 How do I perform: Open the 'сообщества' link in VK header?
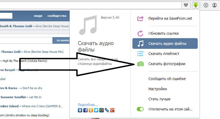pyautogui.click(x=57, y=16)
